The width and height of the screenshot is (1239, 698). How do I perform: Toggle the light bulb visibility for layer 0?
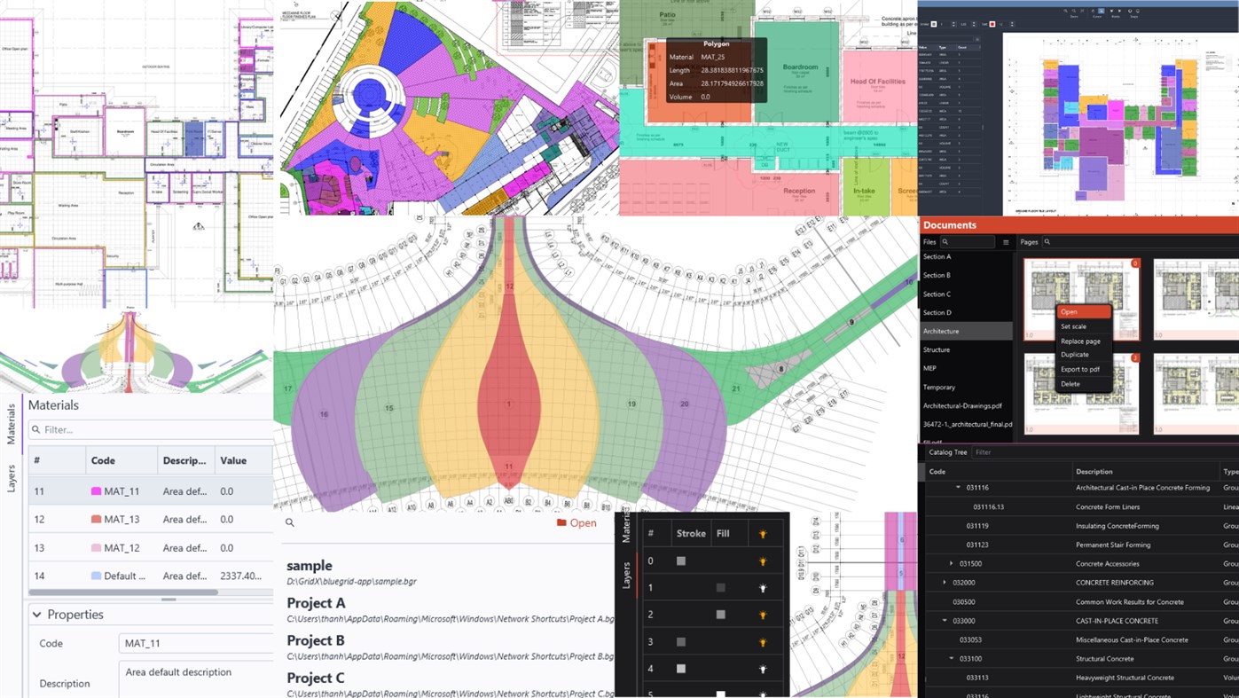762,561
